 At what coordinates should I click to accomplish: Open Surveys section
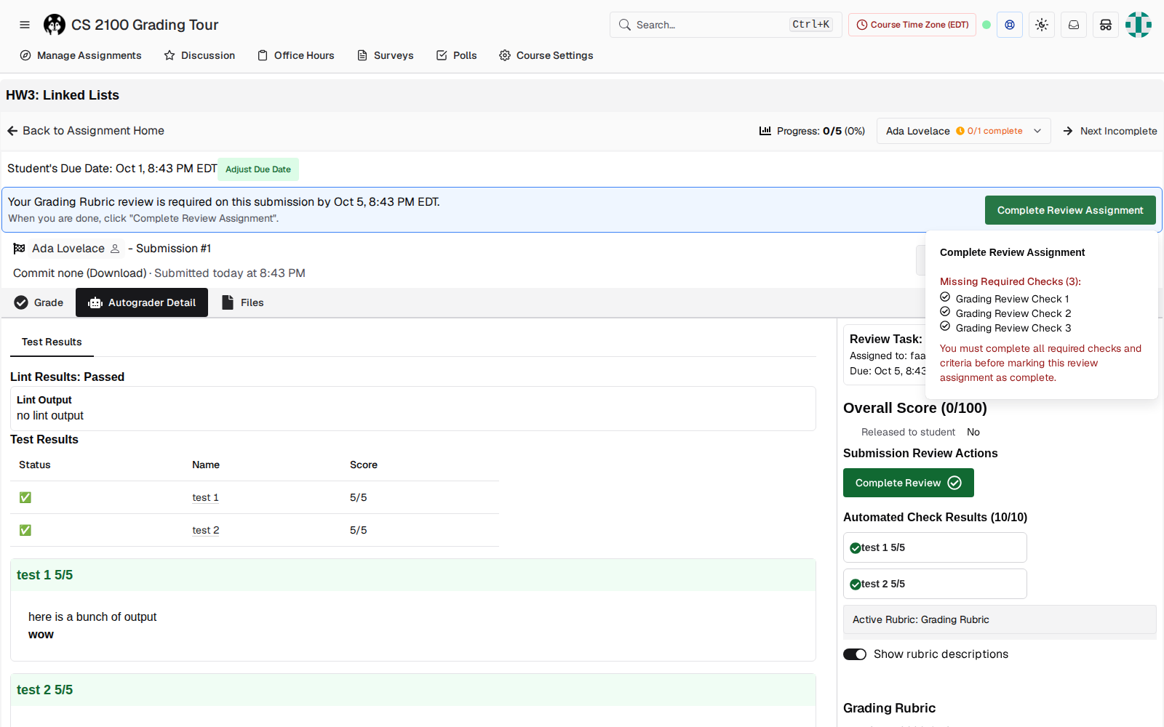386,55
